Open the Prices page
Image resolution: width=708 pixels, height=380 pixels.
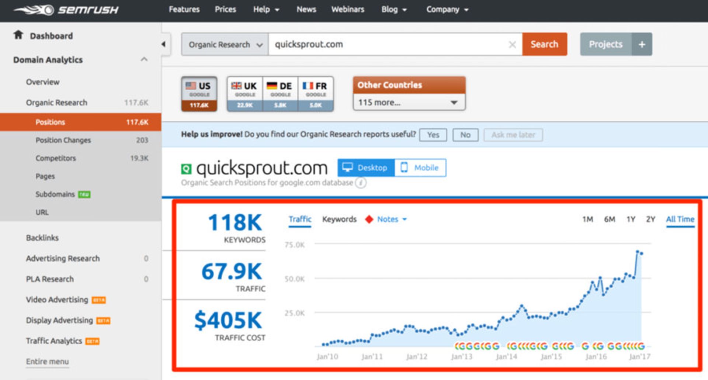225,10
